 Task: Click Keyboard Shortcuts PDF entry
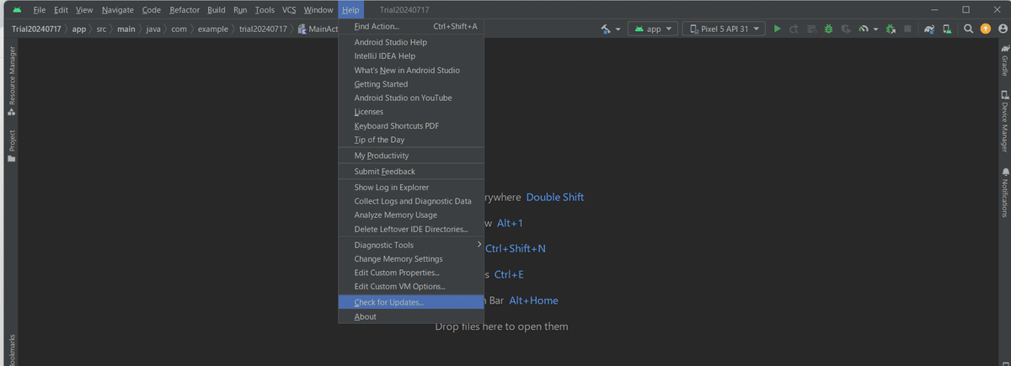click(411, 125)
